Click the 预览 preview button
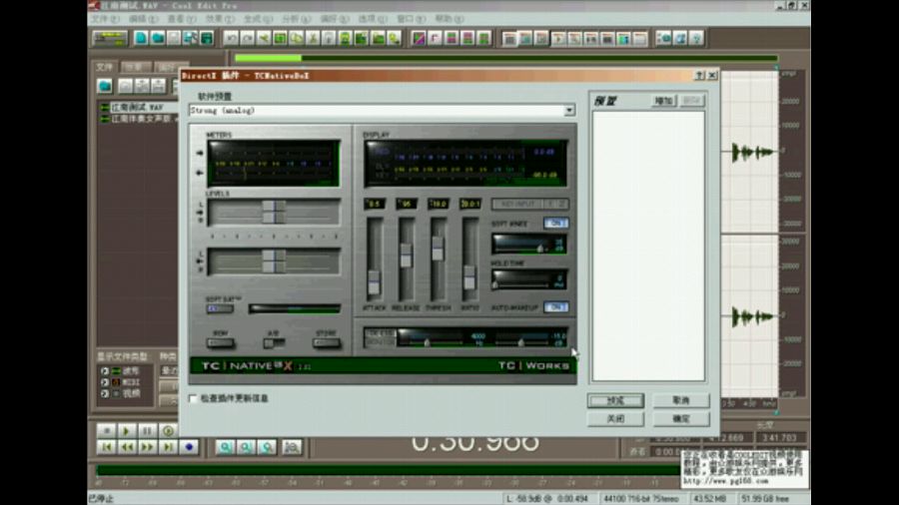Image resolution: width=899 pixels, height=505 pixels. (615, 401)
